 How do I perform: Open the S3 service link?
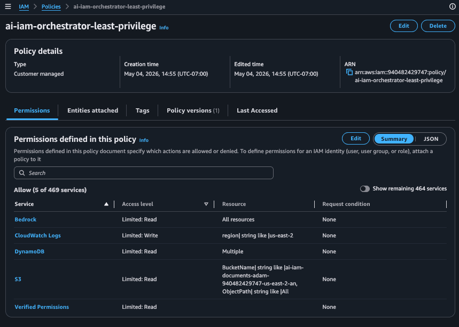click(x=18, y=280)
